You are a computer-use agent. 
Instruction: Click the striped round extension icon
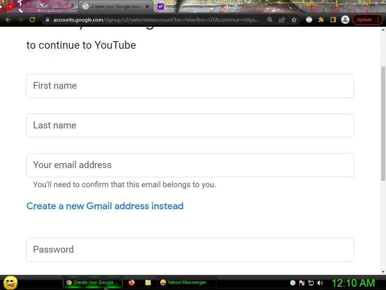click(x=309, y=20)
